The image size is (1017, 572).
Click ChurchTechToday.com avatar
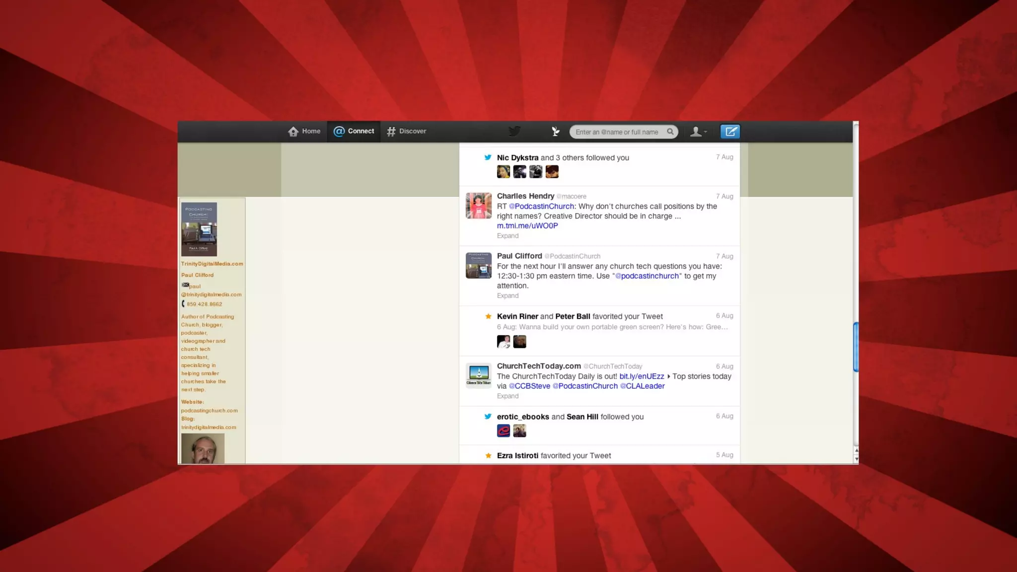(479, 375)
